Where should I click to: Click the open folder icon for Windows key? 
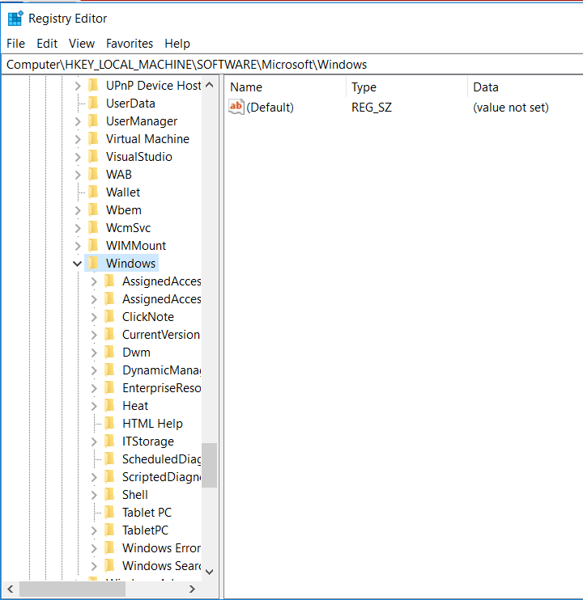[x=94, y=264]
